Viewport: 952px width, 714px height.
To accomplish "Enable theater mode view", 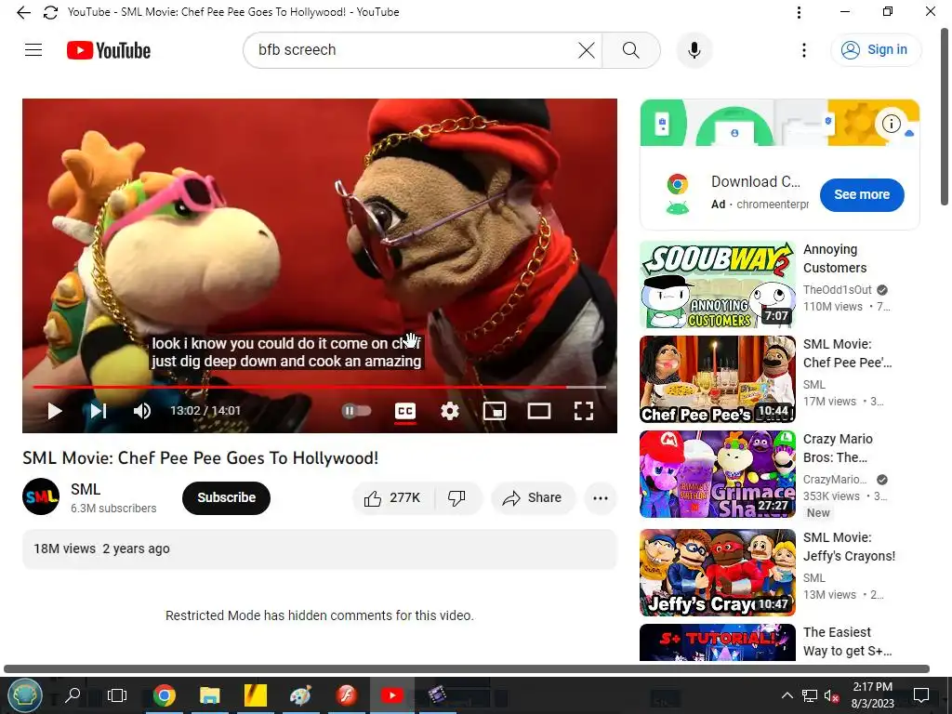I will pos(538,411).
